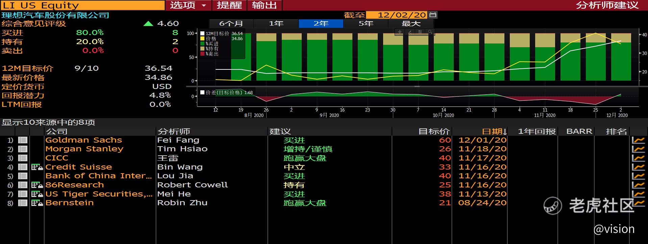Activate the chart crosshair tool
Screen dimensions: 648x244
tap(400, 32)
